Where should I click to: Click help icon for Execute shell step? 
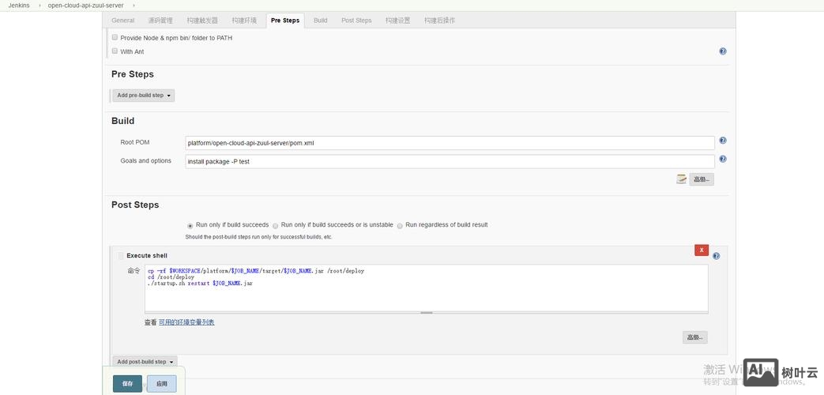716,256
